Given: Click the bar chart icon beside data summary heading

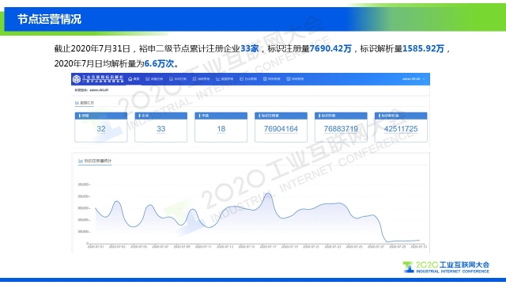Looking at the screenshot, I should pyautogui.click(x=77, y=103).
